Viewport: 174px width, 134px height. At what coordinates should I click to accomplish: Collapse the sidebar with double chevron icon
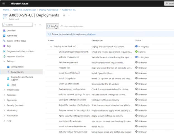click(40, 25)
